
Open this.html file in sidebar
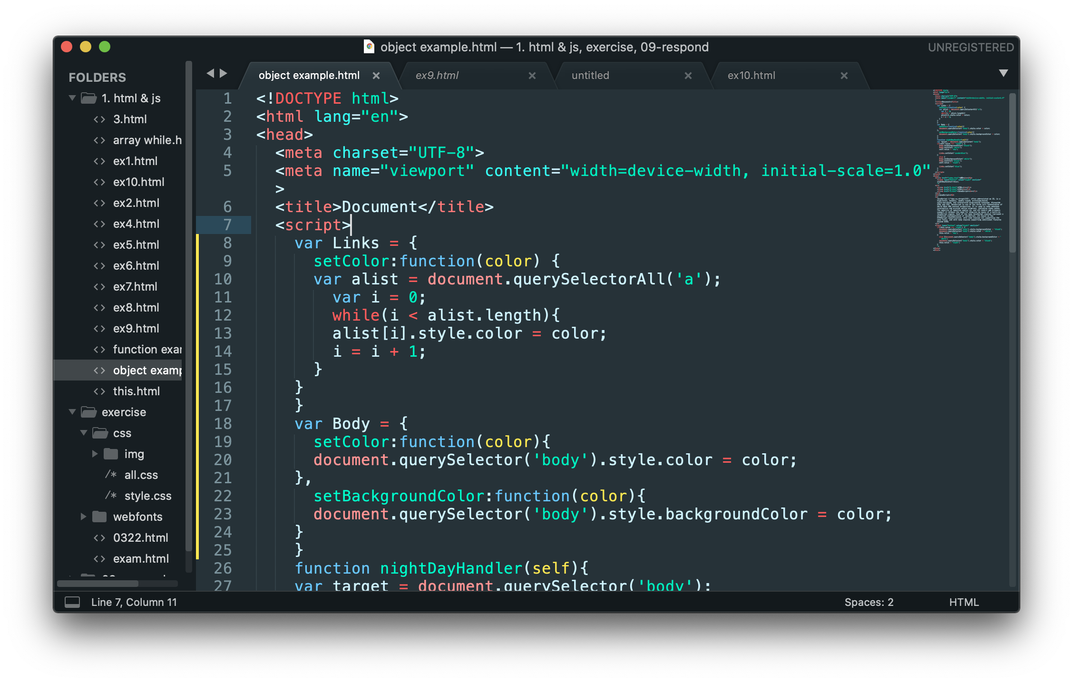[136, 391]
